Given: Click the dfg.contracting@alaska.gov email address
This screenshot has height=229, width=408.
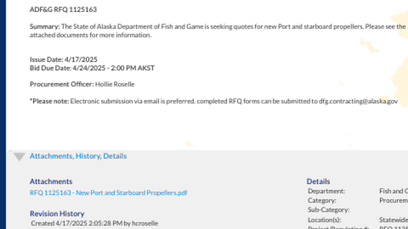Looking at the screenshot, I should click(358, 101).
